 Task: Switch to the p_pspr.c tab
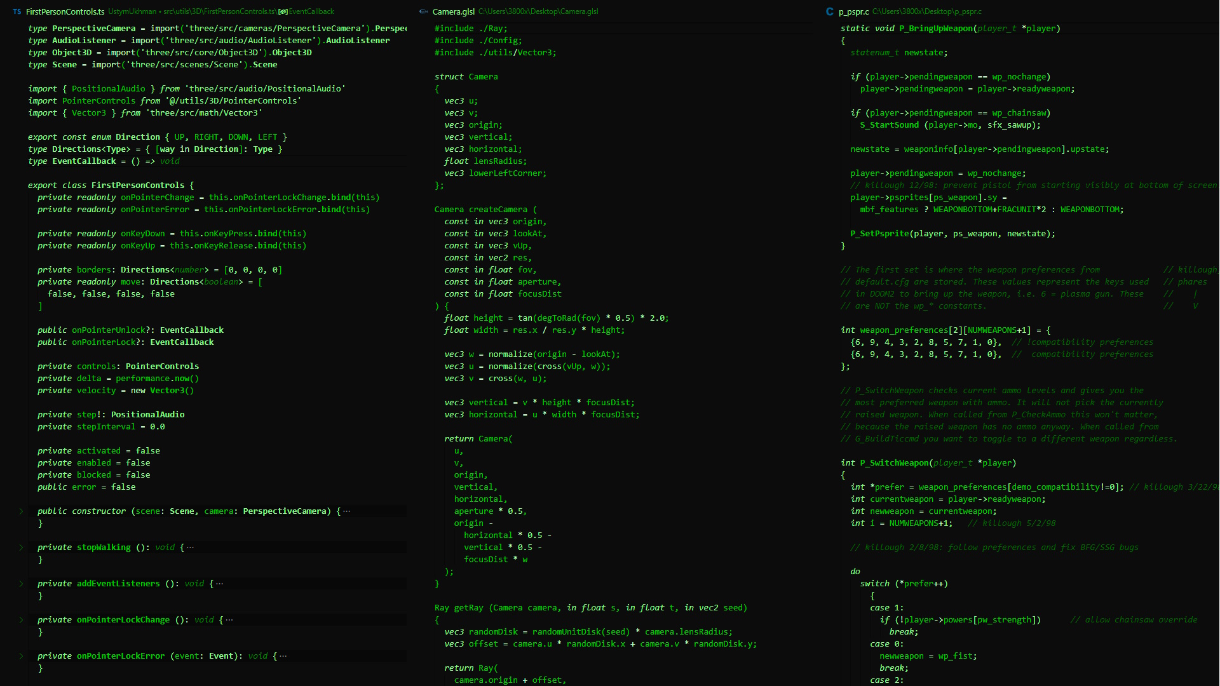click(x=853, y=11)
